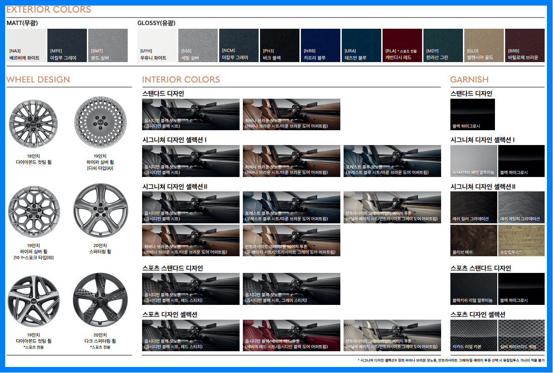Select 스탠다드 디자인 블랙 하이그로시 garnish
The image size is (553, 373).
pyautogui.click(x=473, y=114)
